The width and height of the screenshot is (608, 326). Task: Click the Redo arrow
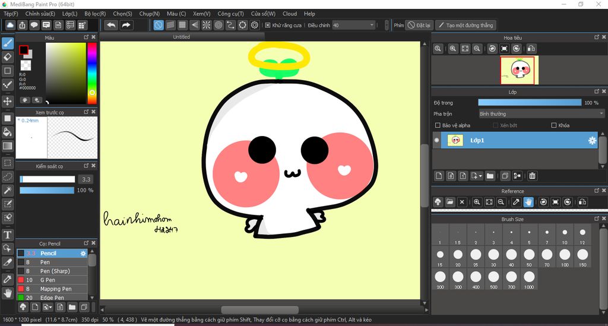tap(126, 25)
